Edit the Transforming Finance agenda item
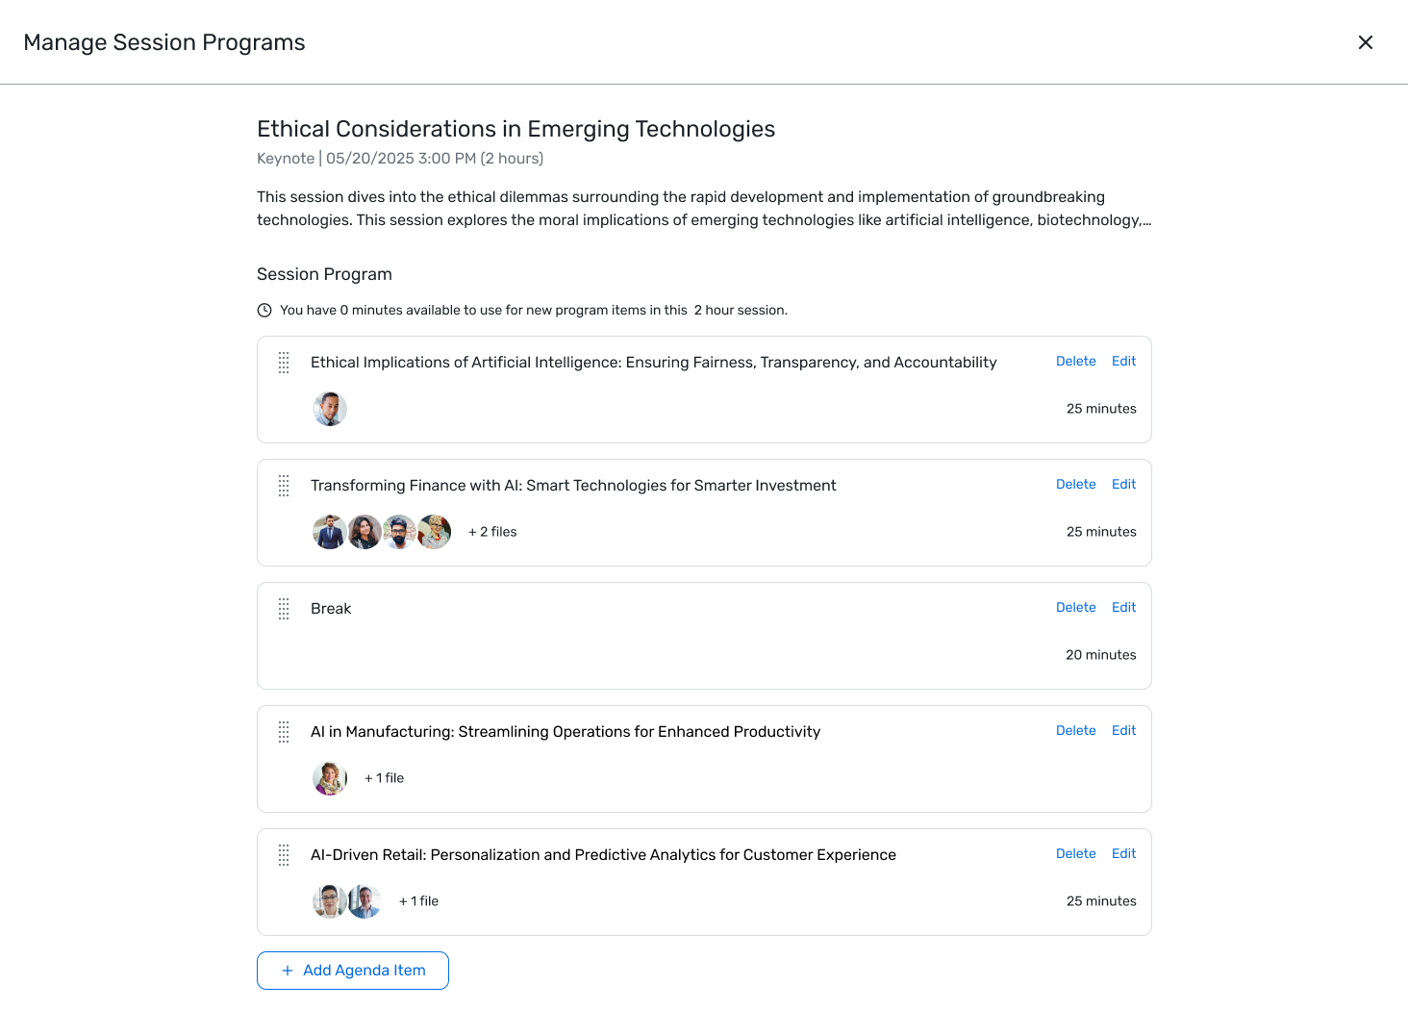The image size is (1408, 1035). [1123, 485]
